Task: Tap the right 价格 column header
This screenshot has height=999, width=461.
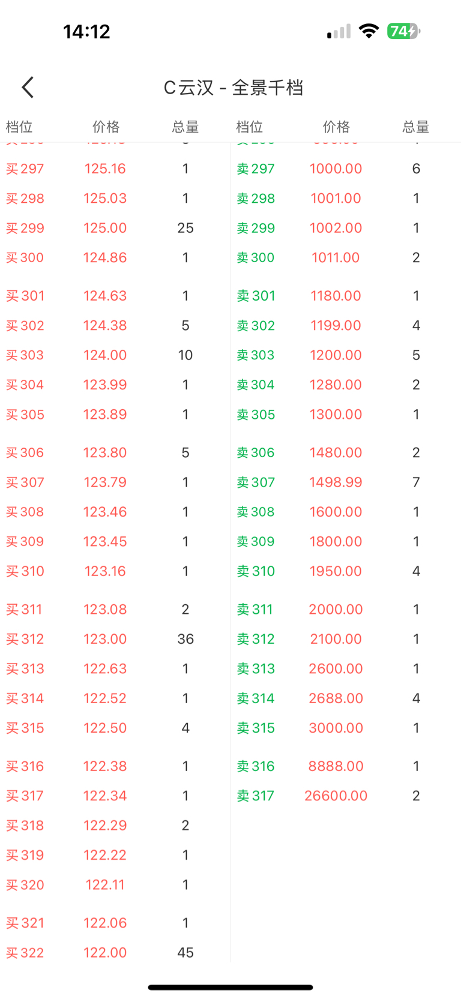Action: click(x=336, y=127)
